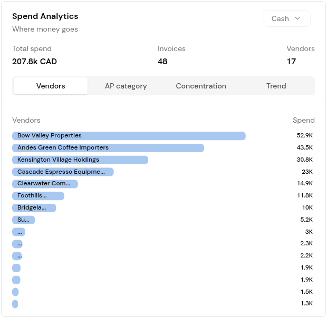The width and height of the screenshot is (327, 318).
Task: Open the Concentration tab
Action: pos(201,86)
